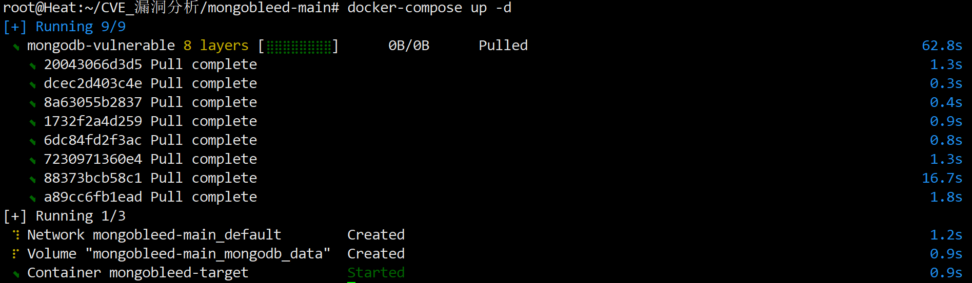The height and width of the screenshot is (283, 972).
Task: Click the volume name "mongobleed-main_mongodb_data"
Action: [208, 254]
